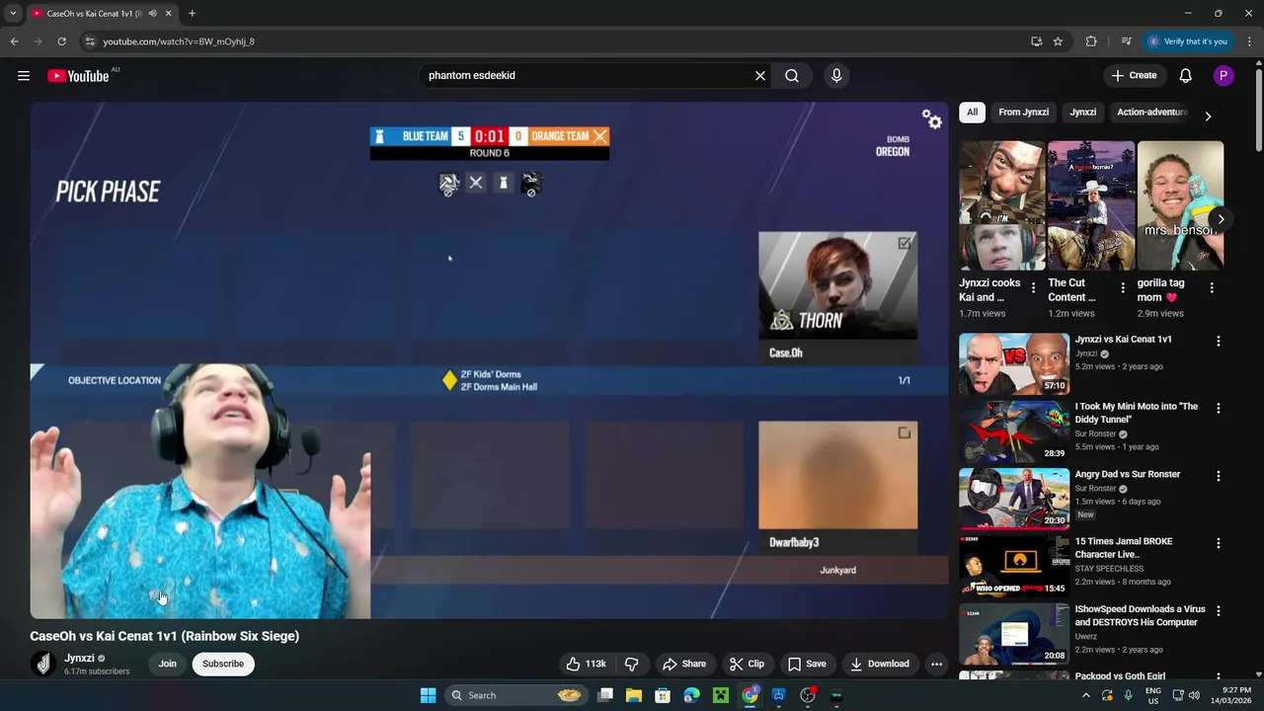This screenshot has height=711, width=1264.
Task: Go to the YouTube home logo
Action: (x=78, y=76)
